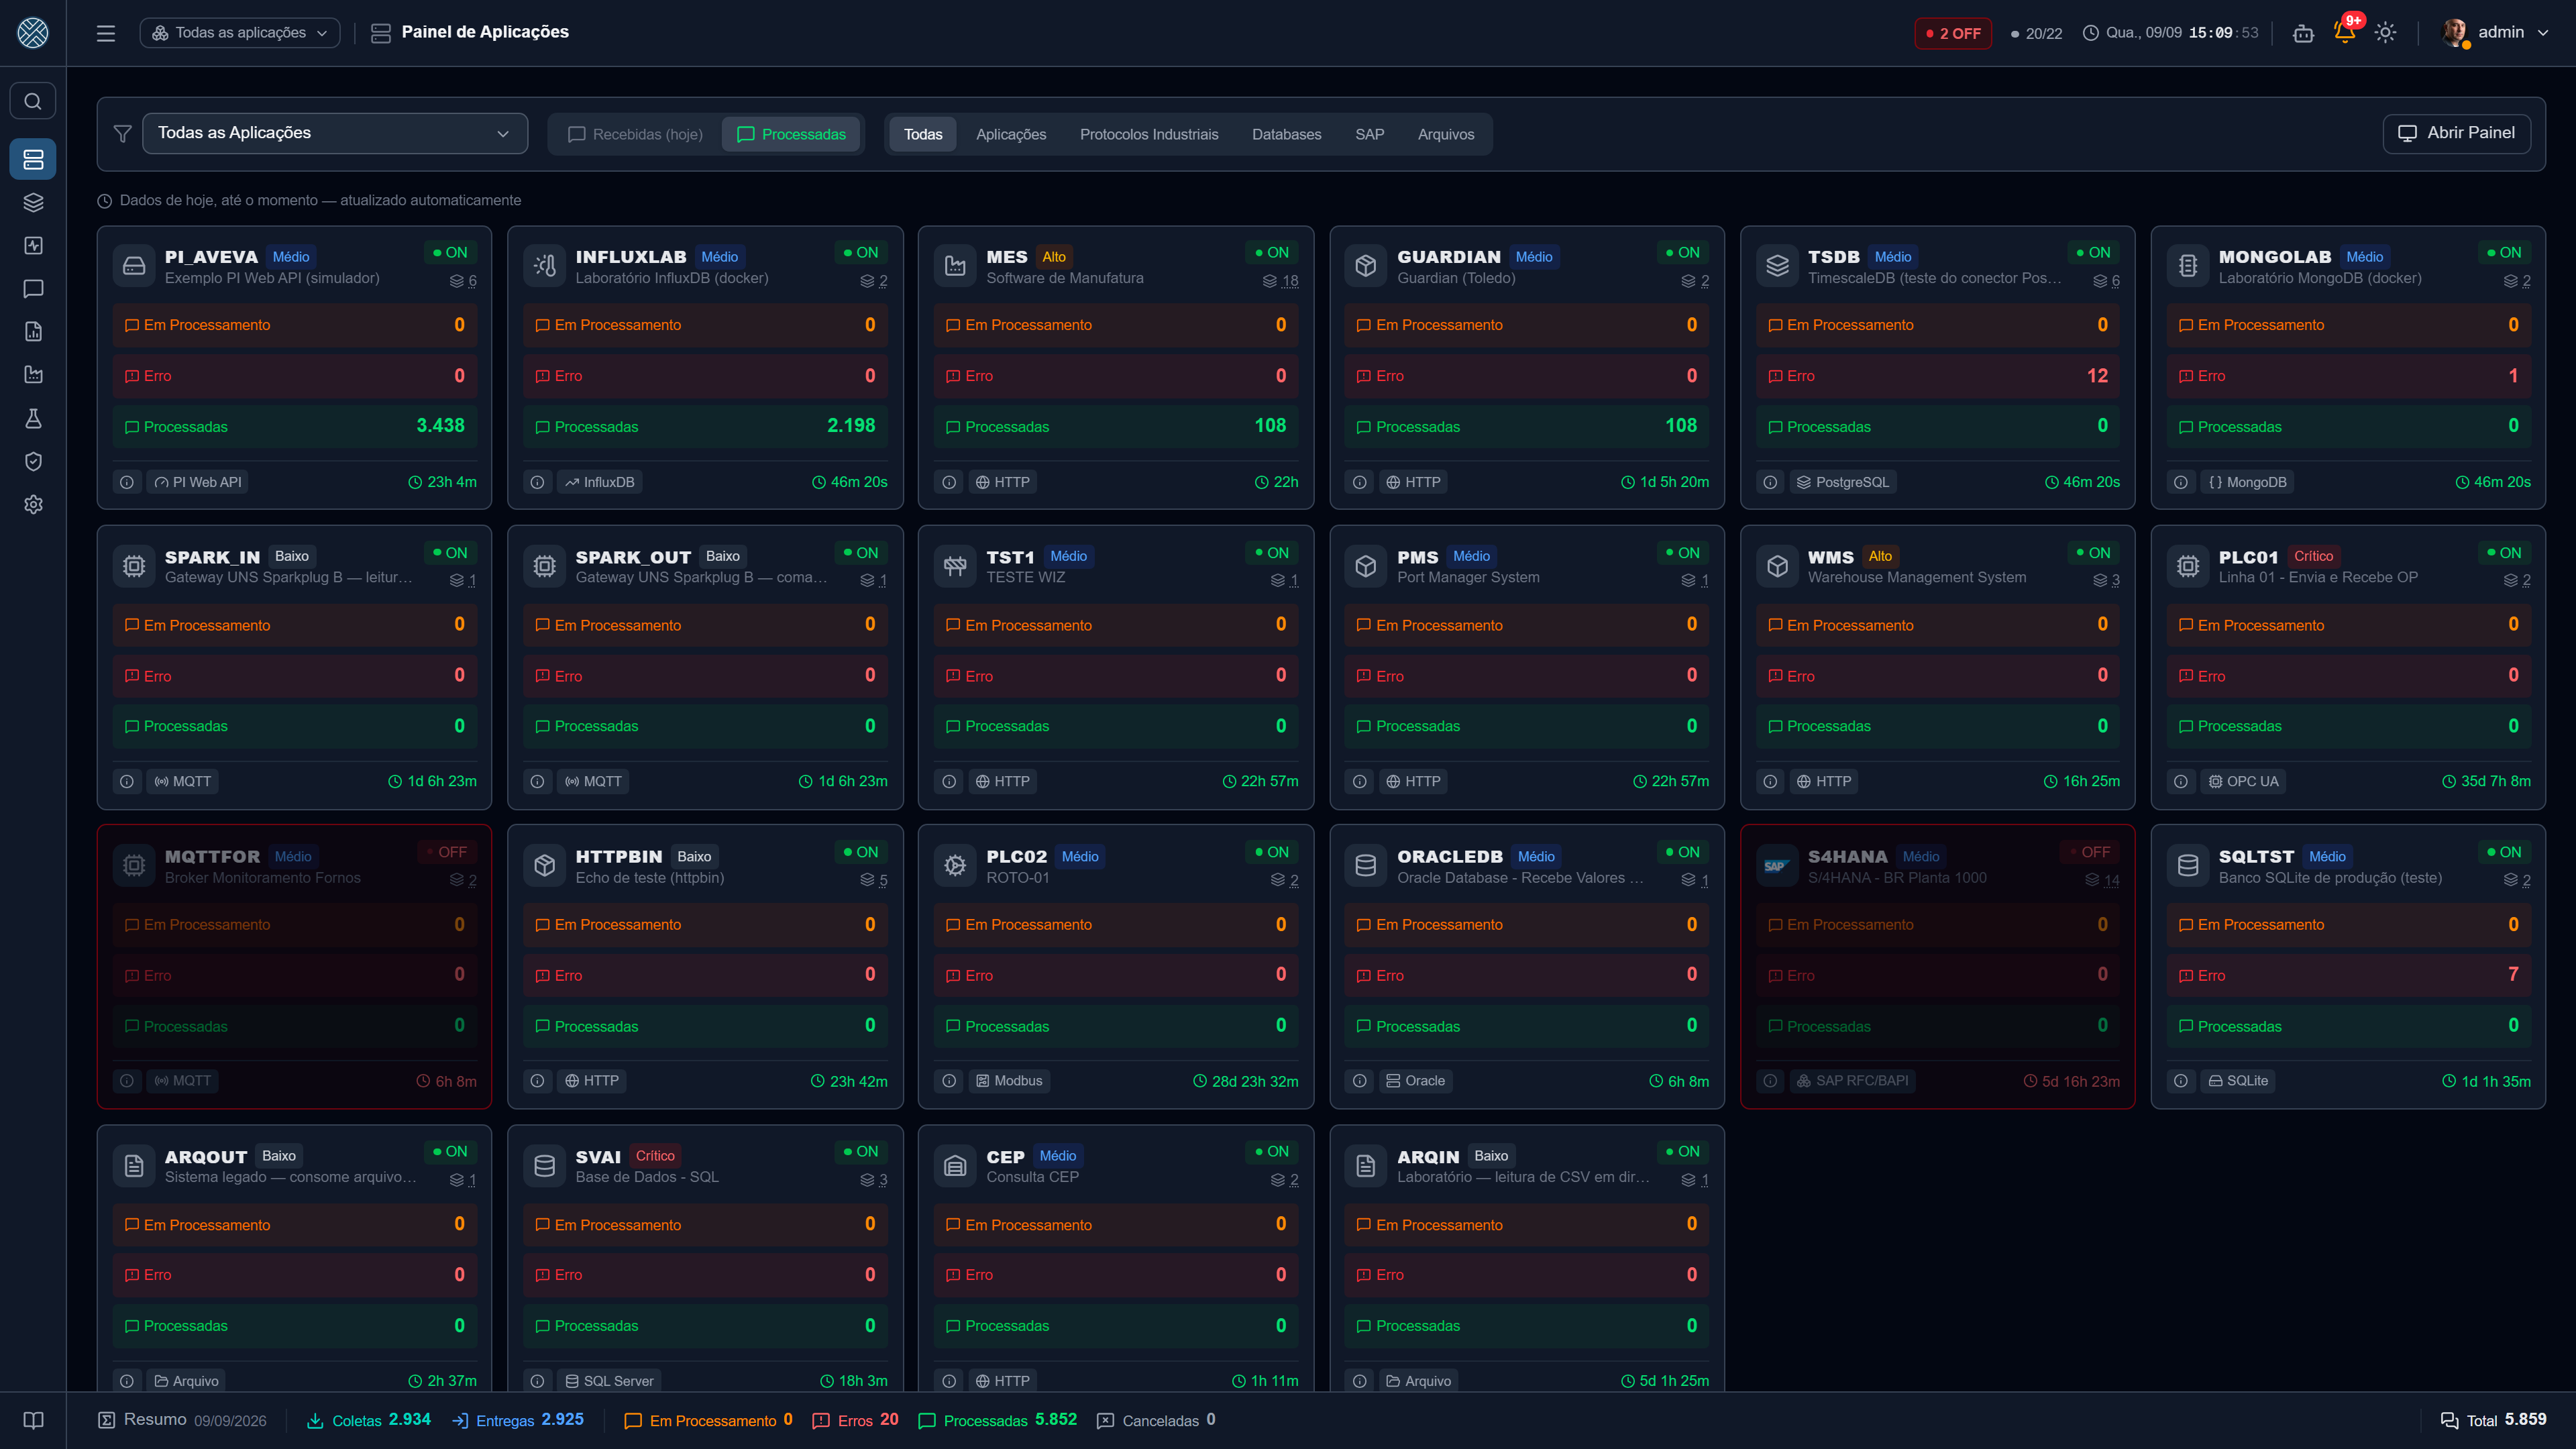Open the search icon in left sidebar

coord(33,101)
